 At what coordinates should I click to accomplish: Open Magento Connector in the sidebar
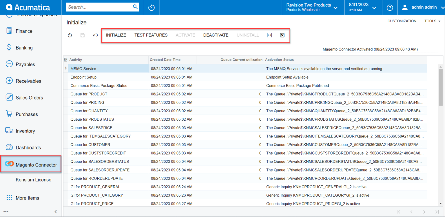(31, 164)
